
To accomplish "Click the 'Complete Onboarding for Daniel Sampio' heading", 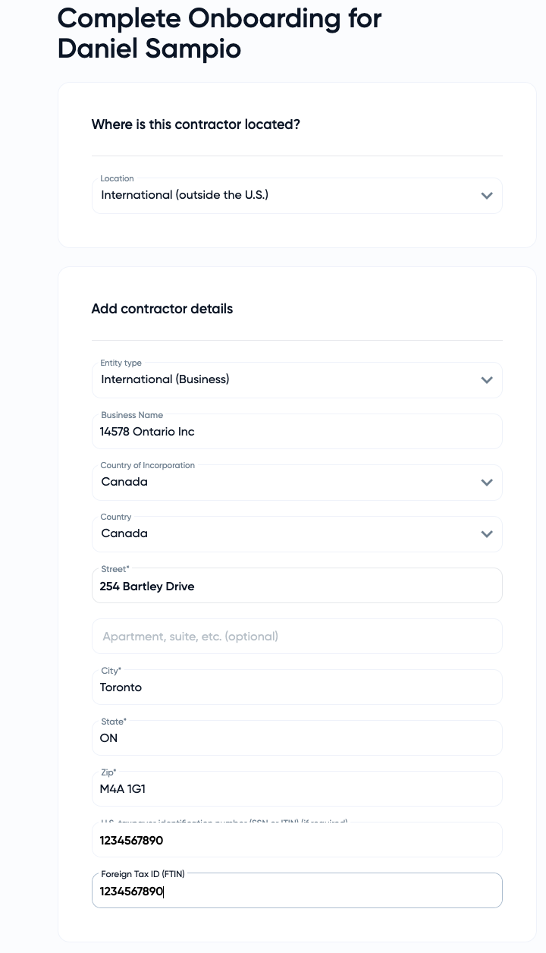I will [219, 33].
